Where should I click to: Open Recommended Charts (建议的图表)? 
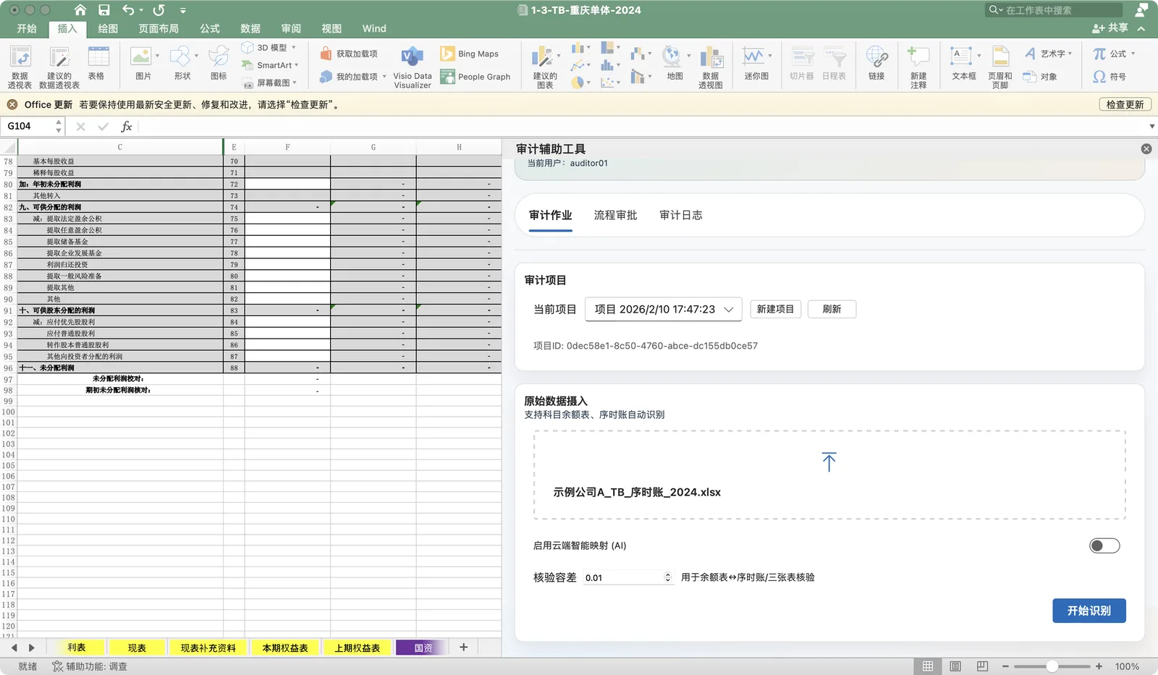coord(544,66)
